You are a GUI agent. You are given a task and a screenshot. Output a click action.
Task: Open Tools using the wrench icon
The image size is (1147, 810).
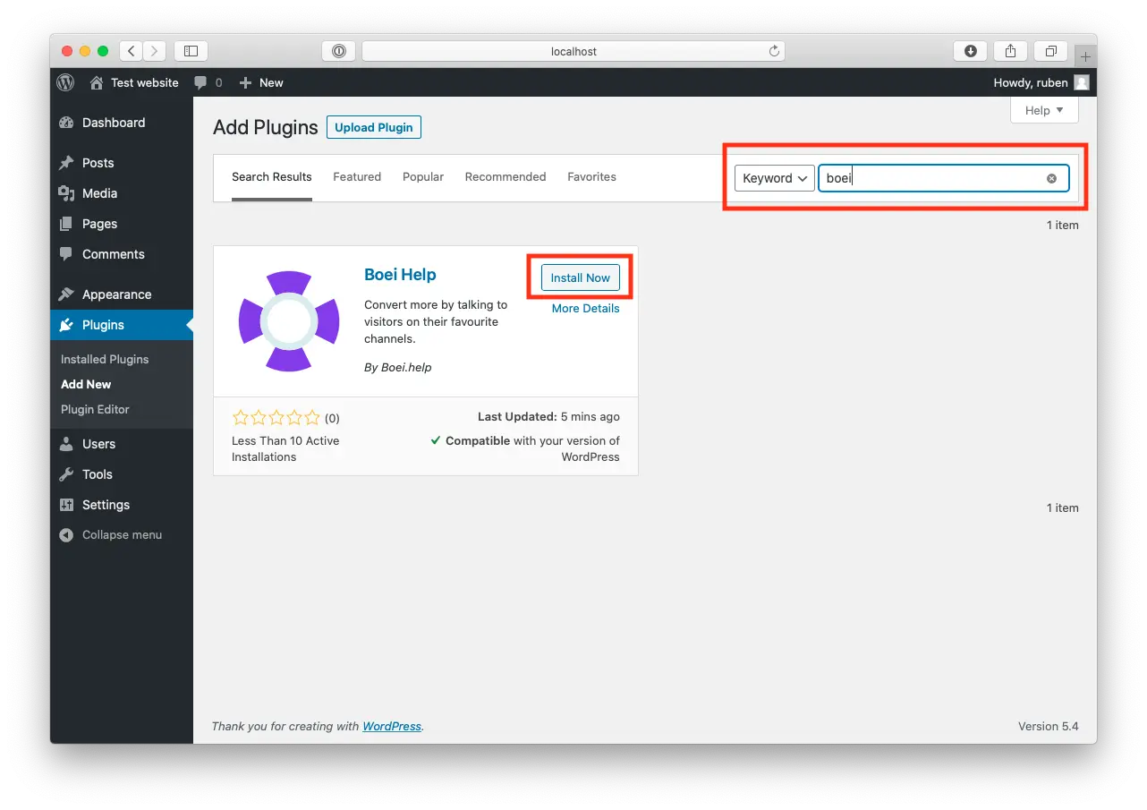(x=67, y=474)
